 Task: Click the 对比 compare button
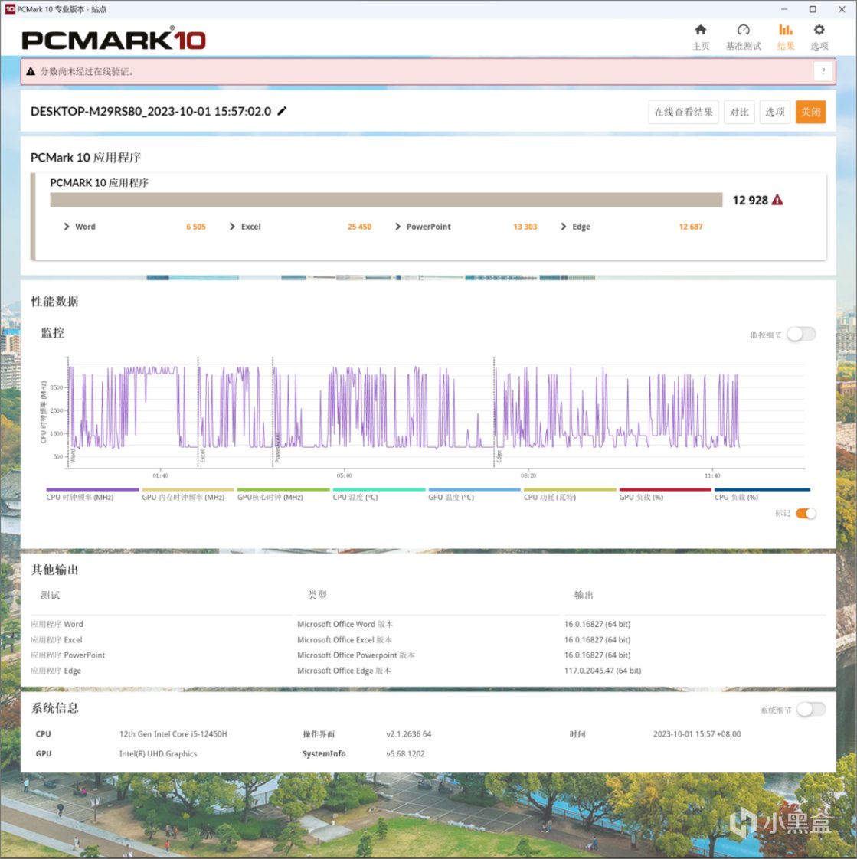point(738,112)
